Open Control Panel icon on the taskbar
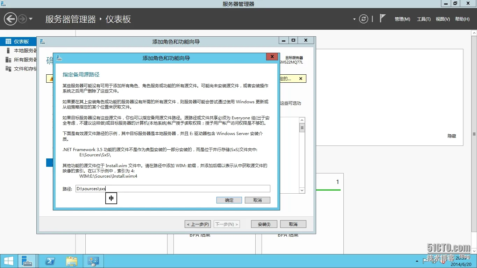Image resolution: width=477 pixels, height=268 pixels. 93,261
